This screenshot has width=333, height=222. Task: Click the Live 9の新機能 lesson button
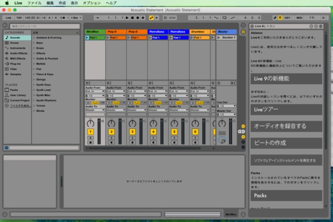pyautogui.click(x=286, y=79)
